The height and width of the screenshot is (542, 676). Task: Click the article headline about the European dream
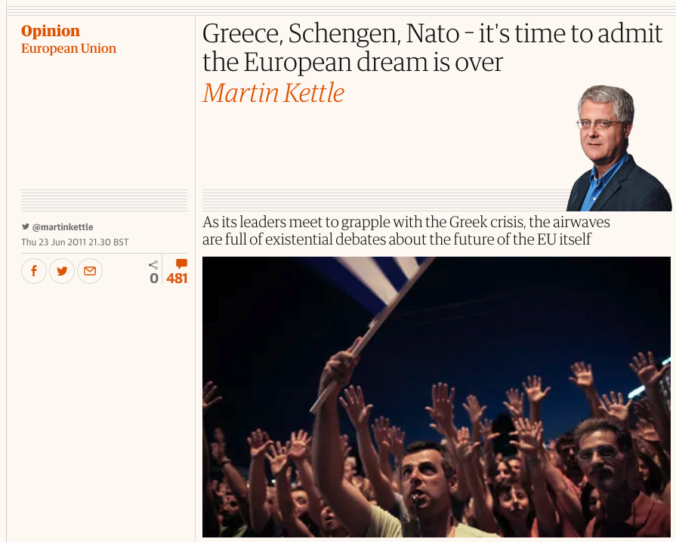coord(432,48)
